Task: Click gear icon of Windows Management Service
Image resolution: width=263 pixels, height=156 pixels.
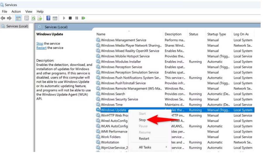Action: (x=98, y=40)
